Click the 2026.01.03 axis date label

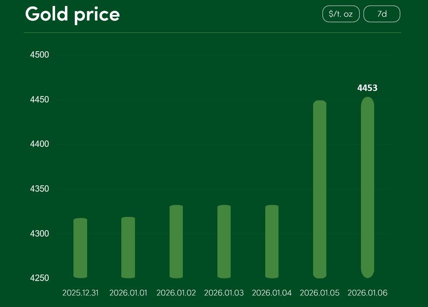224,293
